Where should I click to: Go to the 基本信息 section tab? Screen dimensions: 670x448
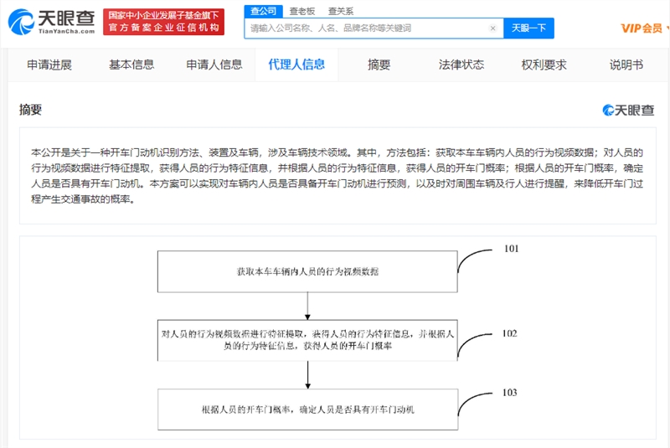point(131,65)
